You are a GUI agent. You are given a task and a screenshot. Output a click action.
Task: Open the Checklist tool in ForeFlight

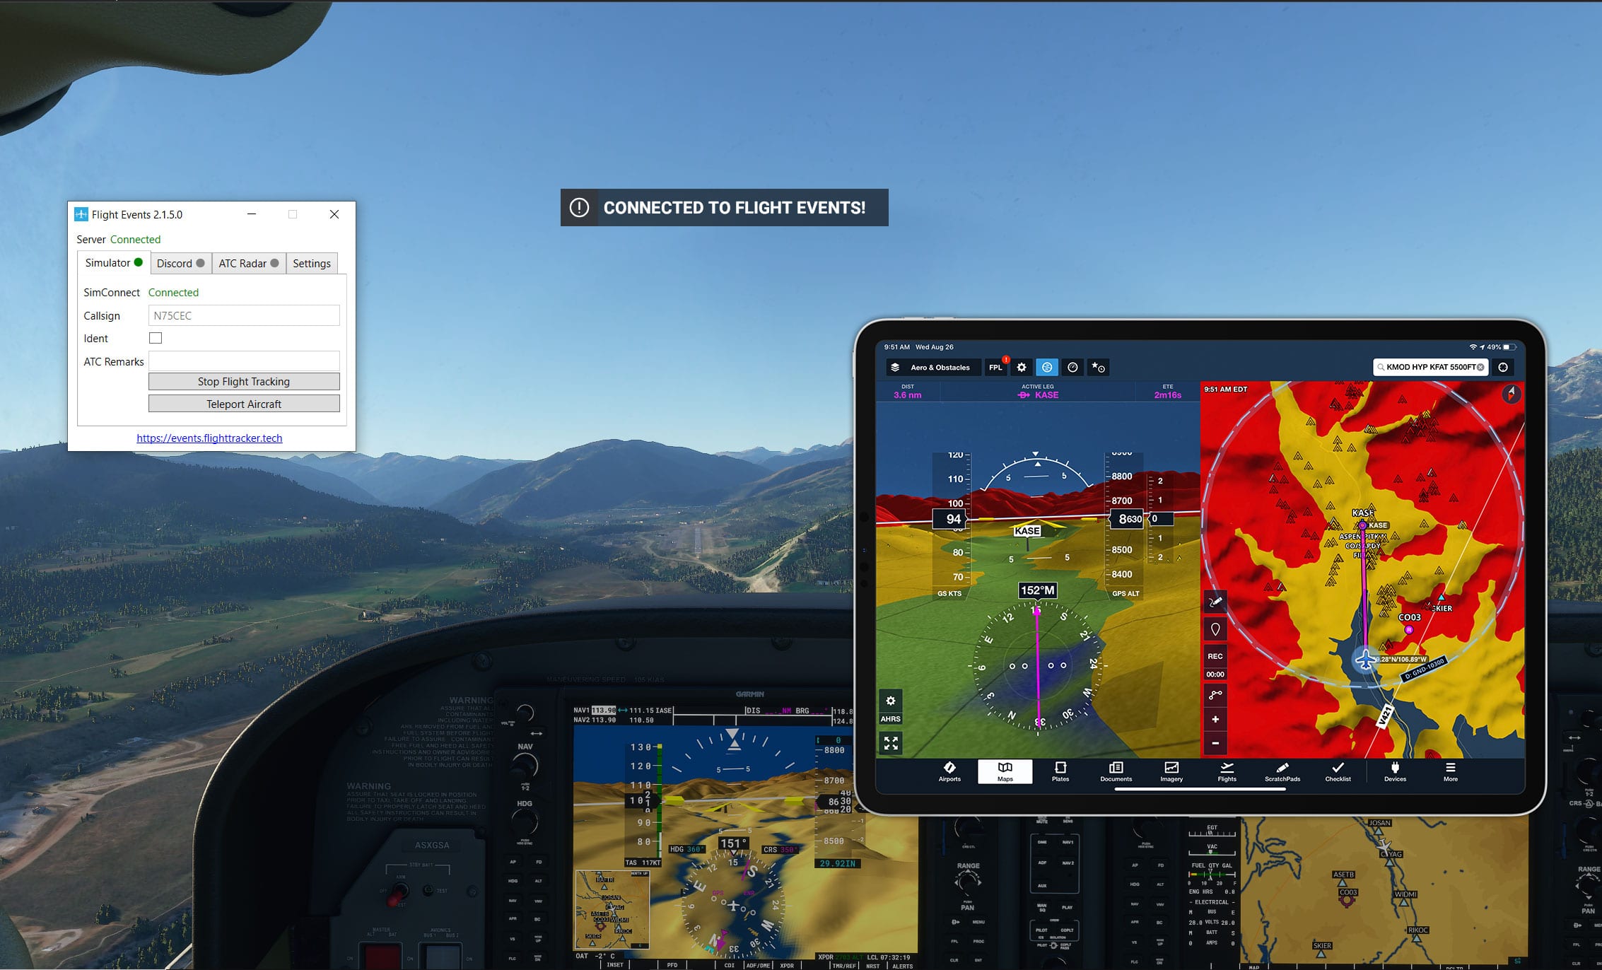tap(1336, 772)
